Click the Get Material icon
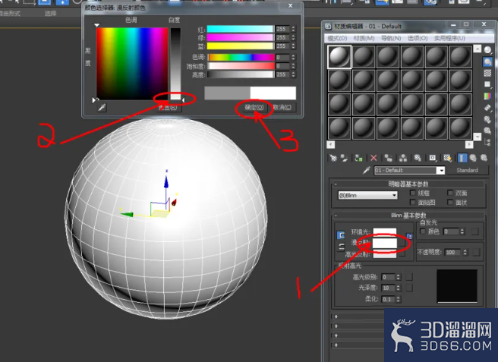This screenshot has width=498, height=362. [333, 158]
